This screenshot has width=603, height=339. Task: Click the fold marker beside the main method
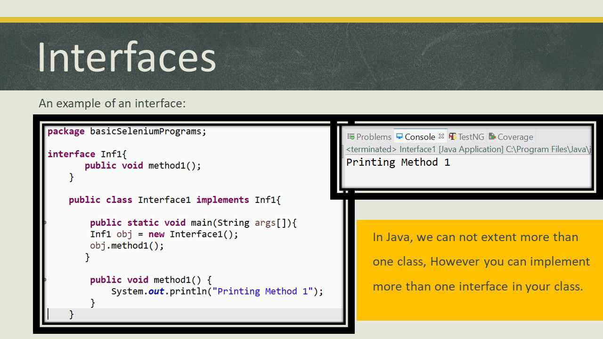45,222
